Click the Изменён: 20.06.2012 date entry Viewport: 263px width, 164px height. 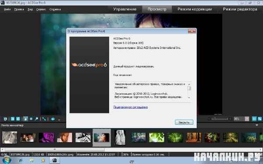pos(96,155)
